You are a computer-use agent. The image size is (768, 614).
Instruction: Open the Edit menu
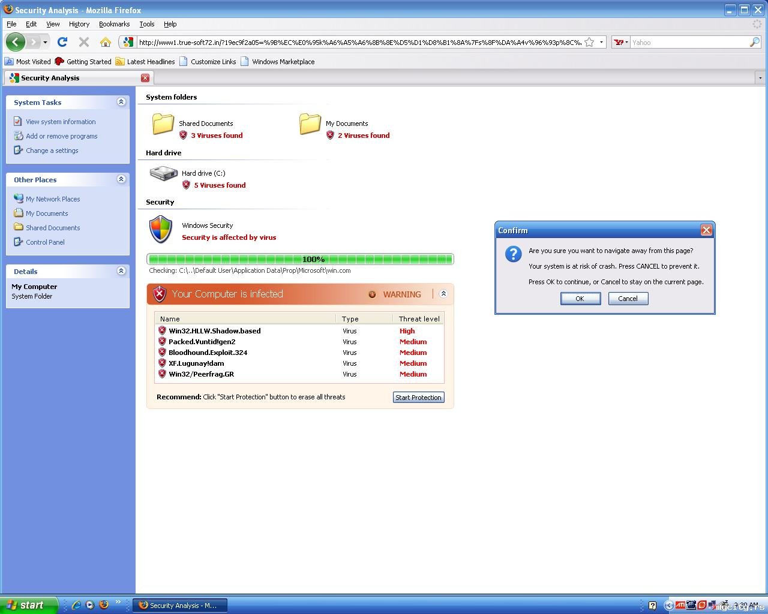coord(31,24)
